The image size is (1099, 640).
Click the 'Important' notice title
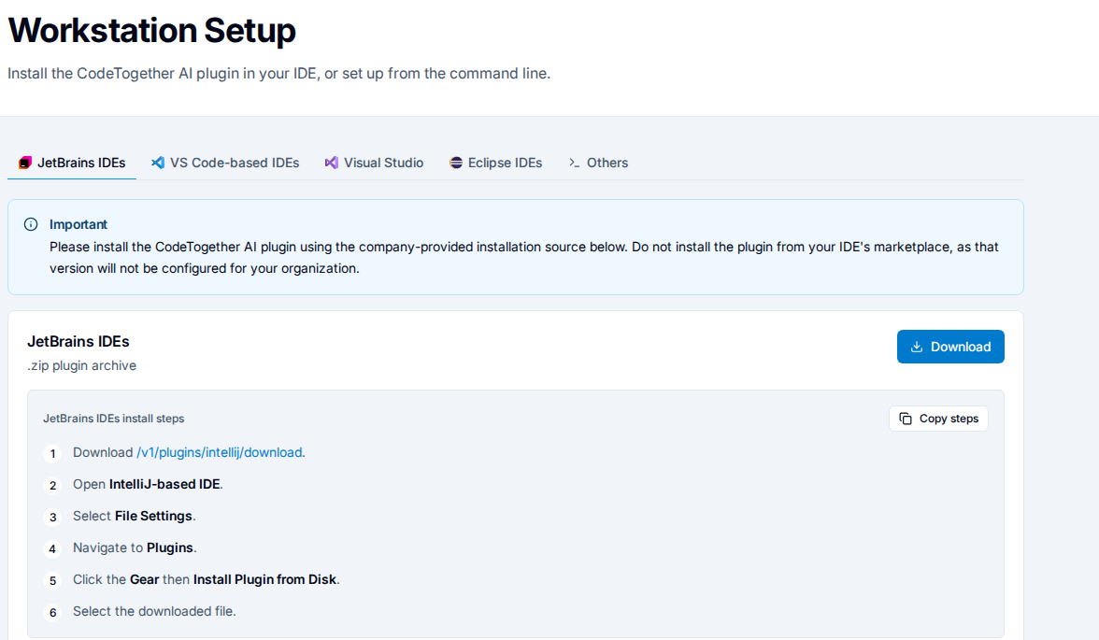pos(78,224)
